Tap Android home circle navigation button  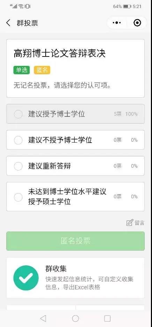click(76, 318)
